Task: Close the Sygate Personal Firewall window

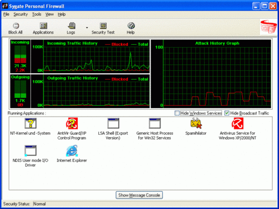Action: [273, 6]
